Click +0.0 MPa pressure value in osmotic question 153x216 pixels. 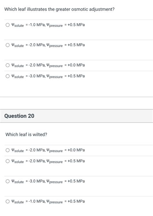[x=76, y=65]
